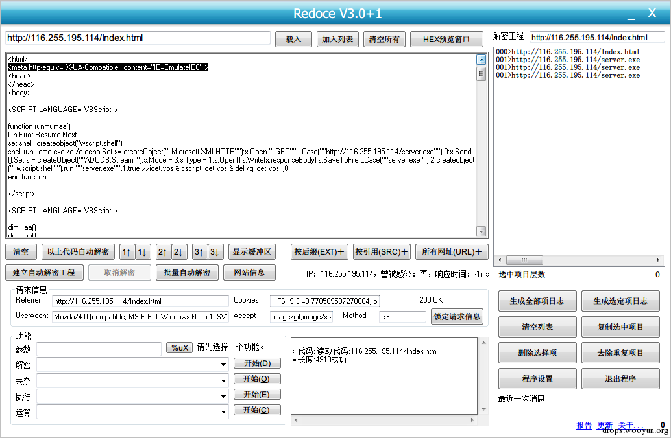Click log panel scroll up arrow

(483, 343)
